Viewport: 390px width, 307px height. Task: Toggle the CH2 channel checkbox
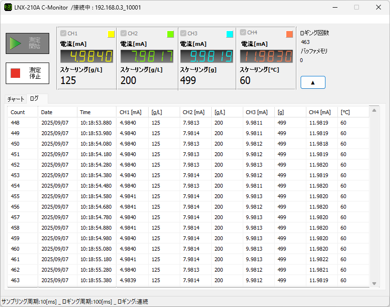[123, 33]
